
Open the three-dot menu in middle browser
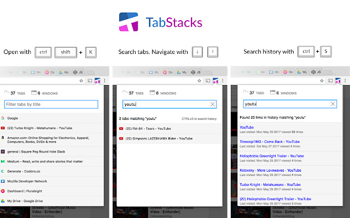223,81
